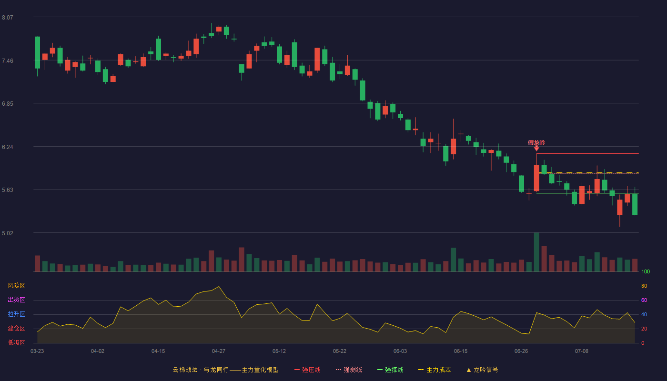Click the 04-02 date axis label
The width and height of the screenshot is (667, 381).
pos(98,351)
